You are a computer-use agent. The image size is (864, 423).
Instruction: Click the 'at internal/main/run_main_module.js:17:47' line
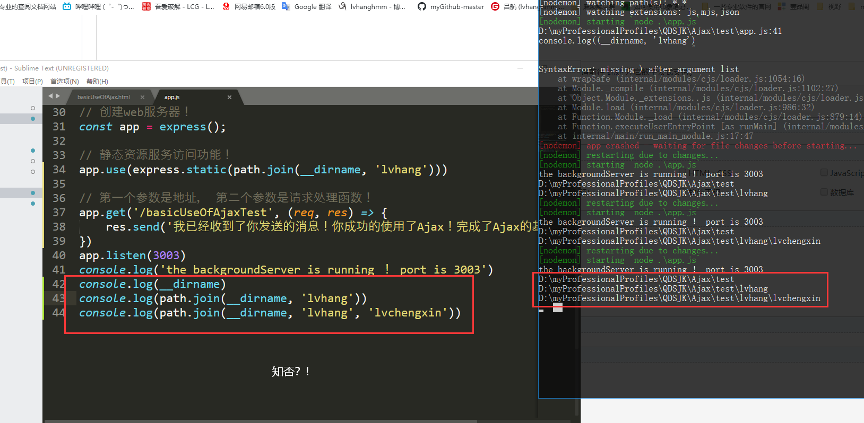(x=655, y=136)
